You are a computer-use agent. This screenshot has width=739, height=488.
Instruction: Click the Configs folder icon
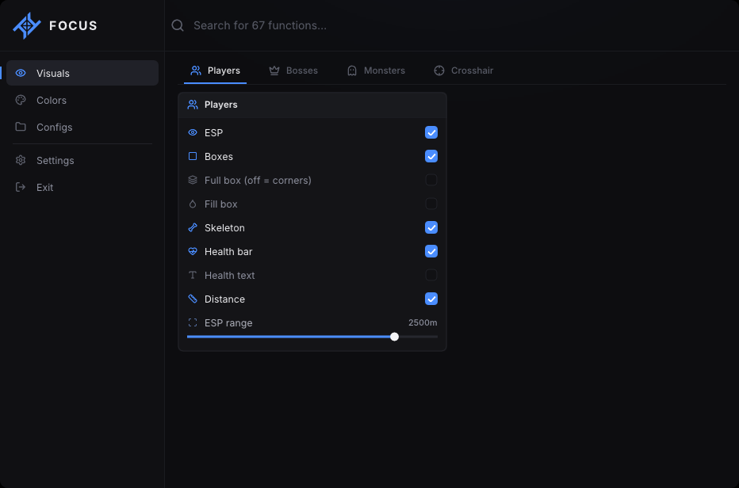[x=21, y=127]
